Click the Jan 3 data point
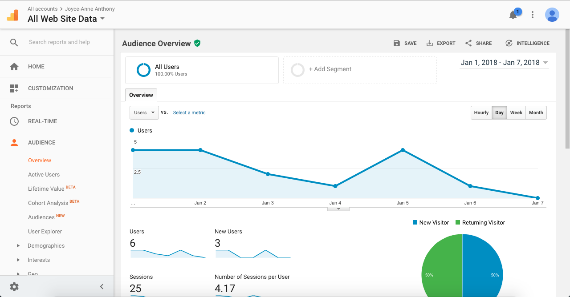Viewport: 570px width, 297px height. (x=268, y=174)
